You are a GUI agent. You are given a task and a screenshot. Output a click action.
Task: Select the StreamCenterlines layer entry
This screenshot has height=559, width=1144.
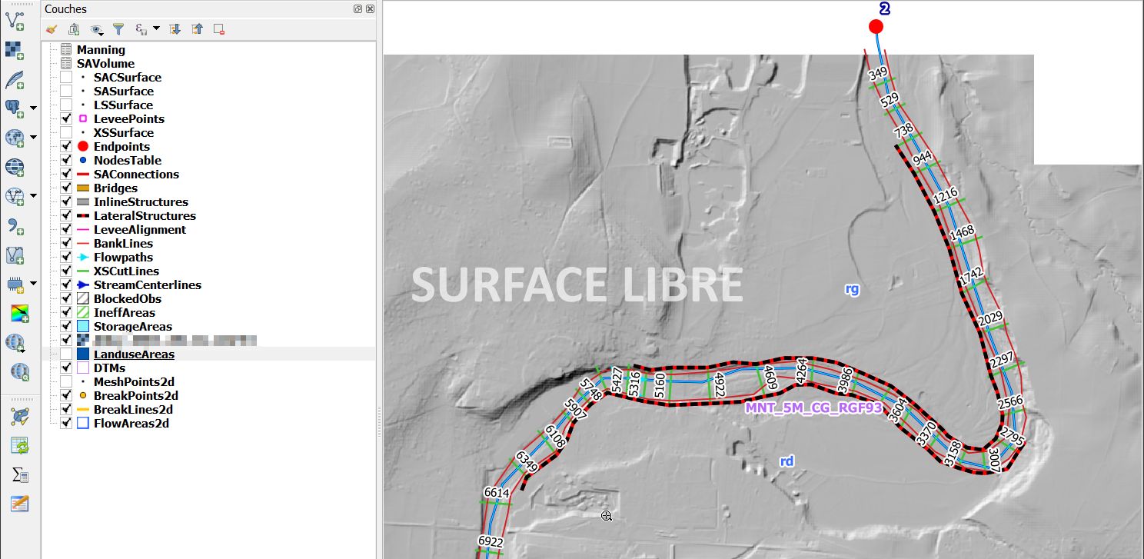(147, 285)
